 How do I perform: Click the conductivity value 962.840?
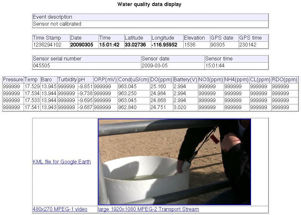pyautogui.click(x=127, y=107)
